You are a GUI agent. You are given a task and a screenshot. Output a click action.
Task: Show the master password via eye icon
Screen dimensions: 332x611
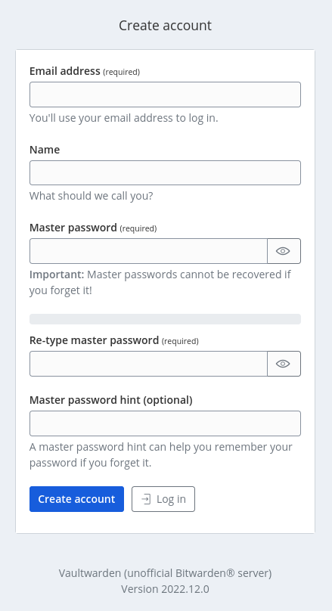point(284,251)
